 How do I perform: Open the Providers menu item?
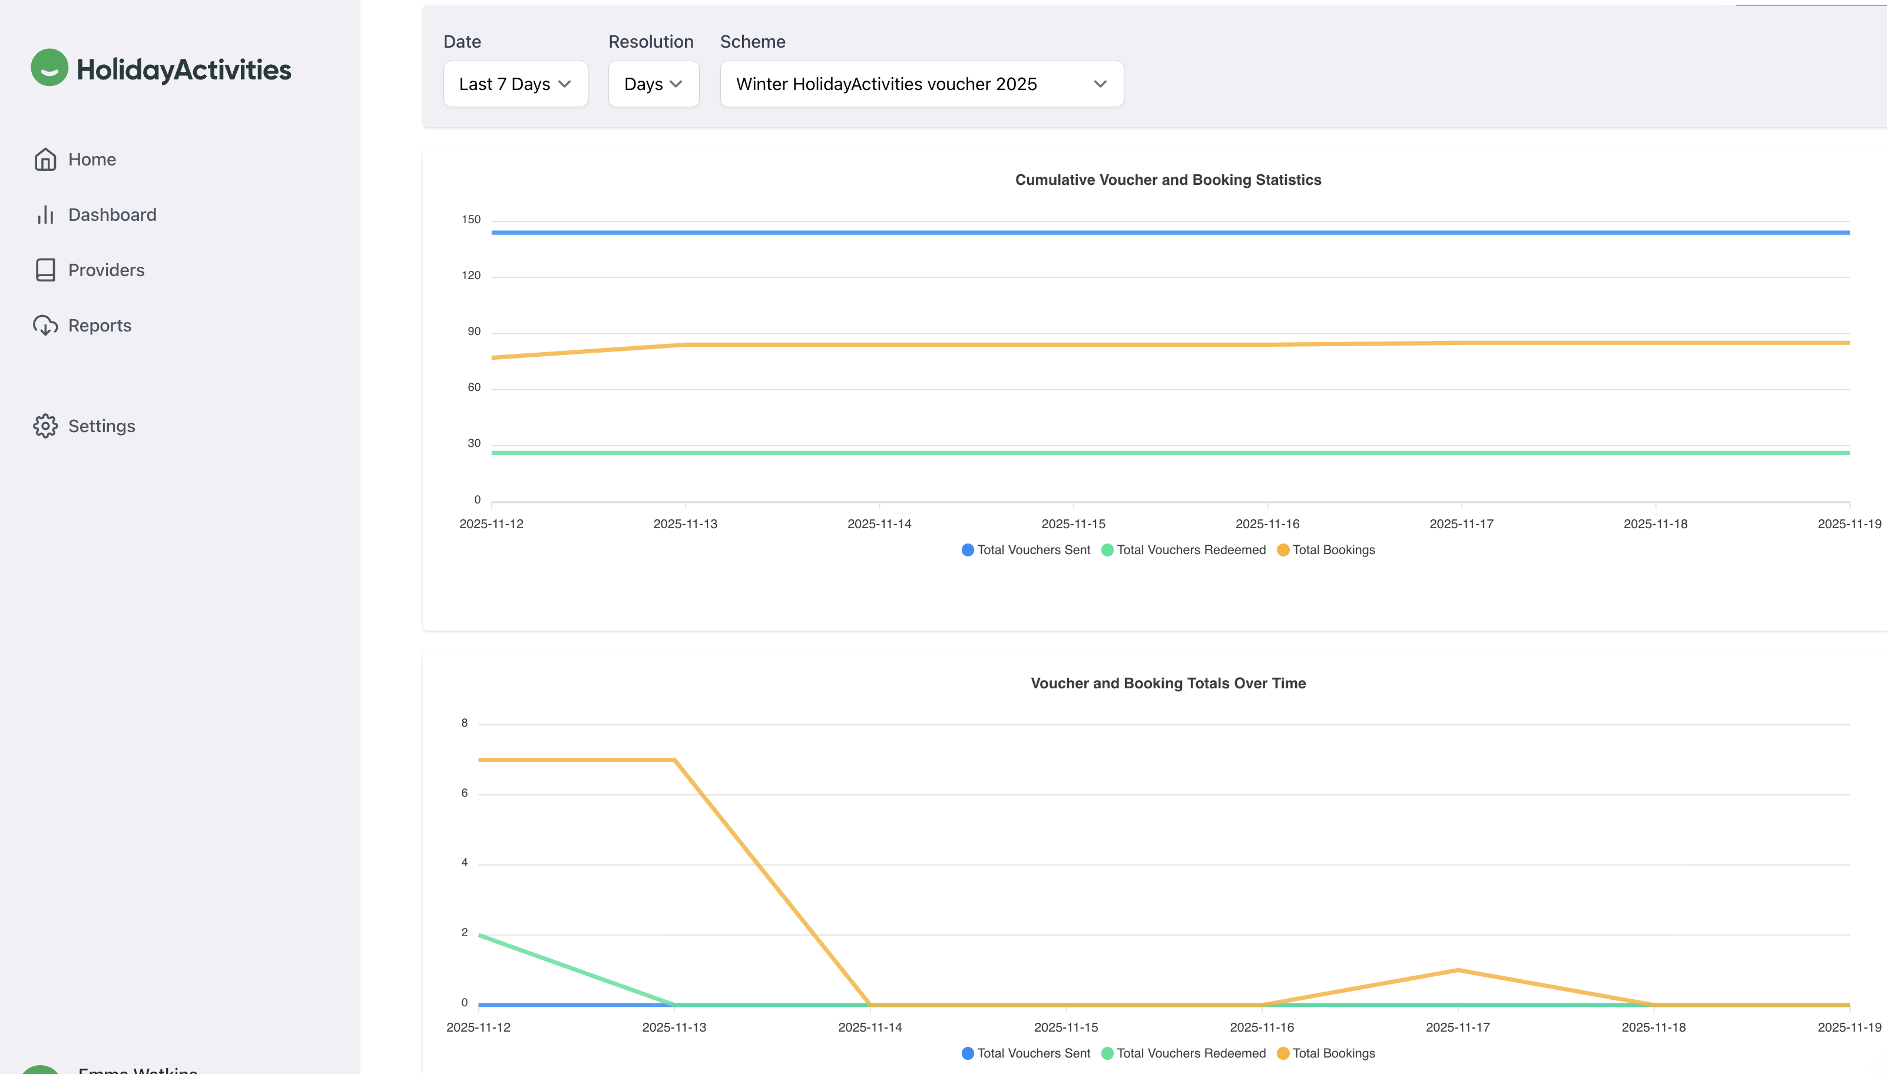point(106,270)
